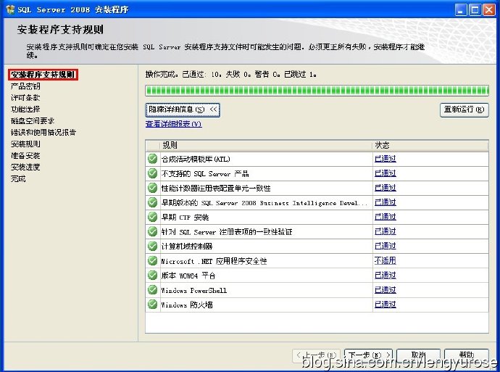Select rule text 合成活动模板库(ATL)
This screenshot has width=500, height=372.
pyautogui.click(x=196, y=159)
